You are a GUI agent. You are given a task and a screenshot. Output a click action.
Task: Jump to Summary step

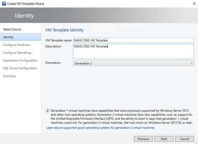point(10,76)
